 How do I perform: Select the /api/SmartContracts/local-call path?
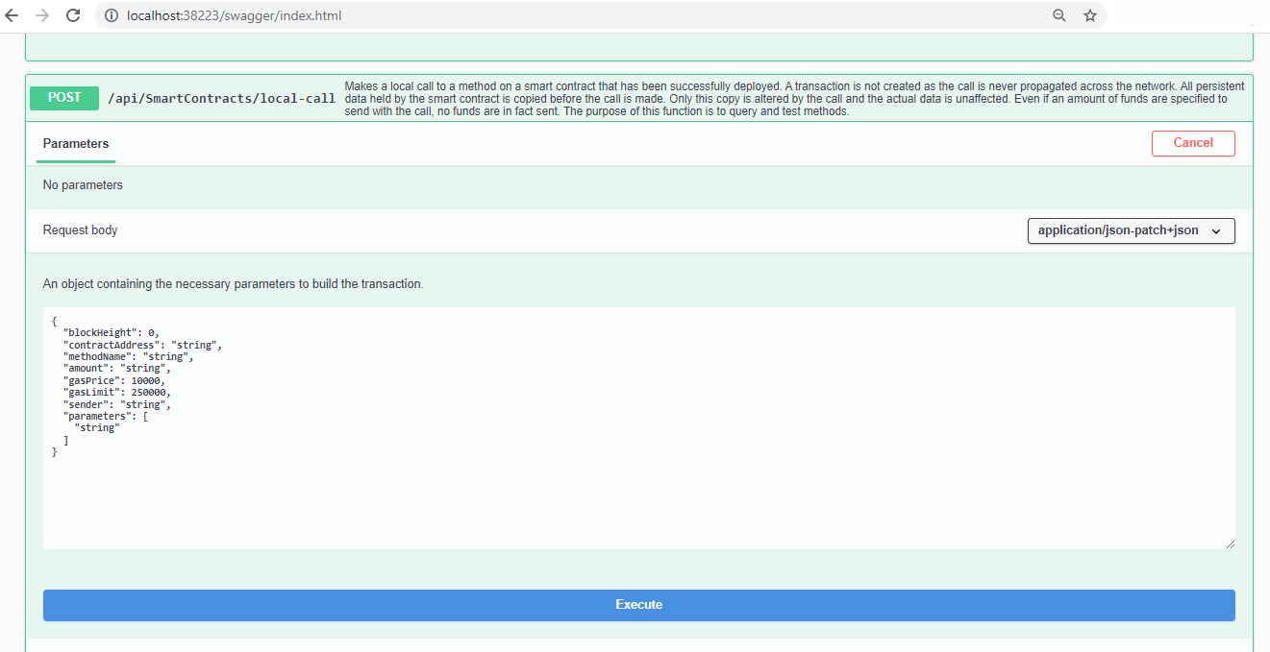coord(222,99)
